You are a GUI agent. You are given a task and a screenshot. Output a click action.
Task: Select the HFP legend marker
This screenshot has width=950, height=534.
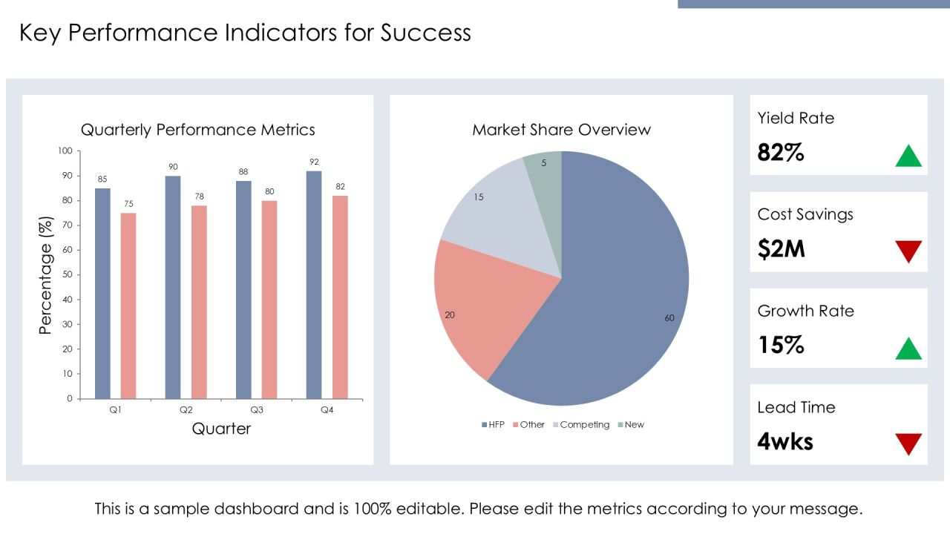pyautogui.click(x=484, y=425)
